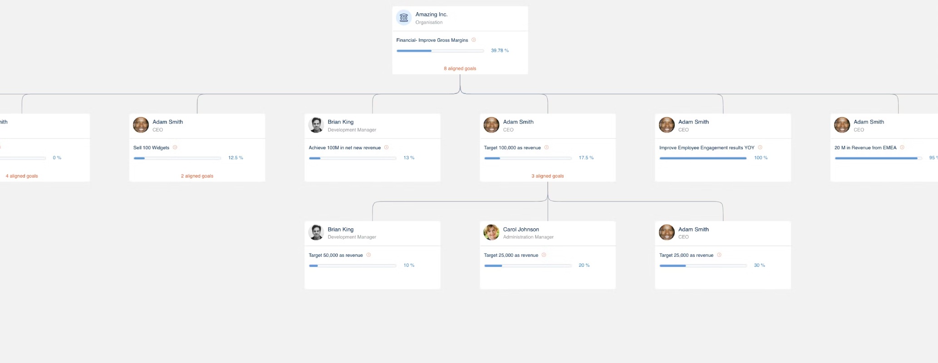Click info icon next to Target 100,000 as revenue
The width and height of the screenshot is (938, 363).
pos(546,147)
